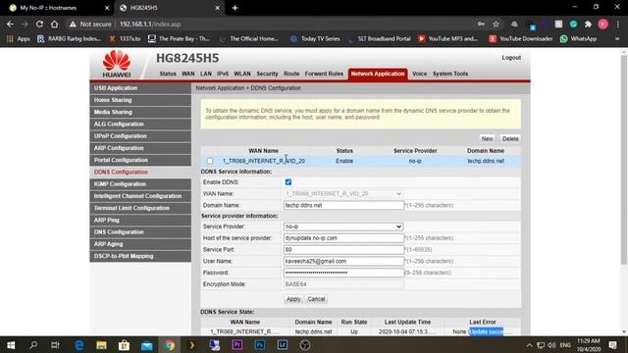The height and width of the screenshot is (353, 628).
Task: Open the Status tab
Action: (x=168, y=74)
